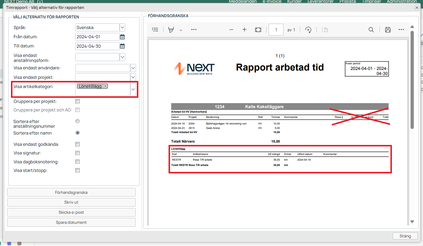Open search in the PDF preview
Viewport: 423px width, 246px height.
coord(371,30)
